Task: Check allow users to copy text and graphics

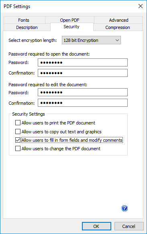Action: click(18, 131)
